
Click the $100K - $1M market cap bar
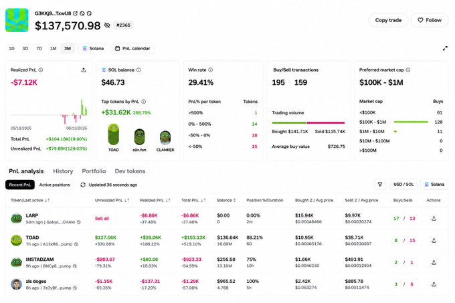[x=411, y=122]
